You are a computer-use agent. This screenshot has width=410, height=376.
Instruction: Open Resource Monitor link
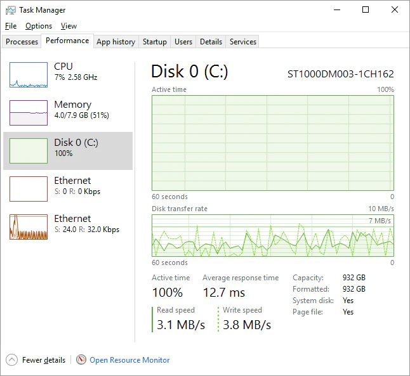click(x=129, y=360)
